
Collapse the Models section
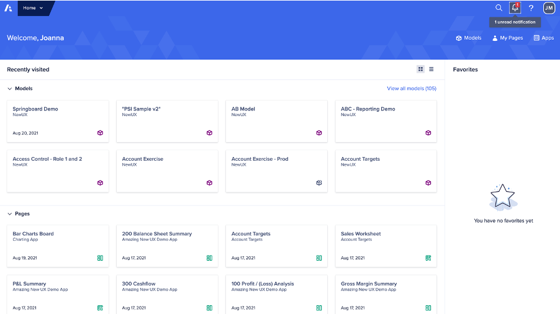pos(10,89)
